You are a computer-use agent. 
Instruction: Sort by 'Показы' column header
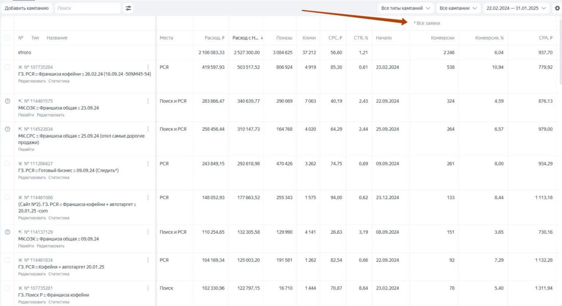[x=284, y=38]
